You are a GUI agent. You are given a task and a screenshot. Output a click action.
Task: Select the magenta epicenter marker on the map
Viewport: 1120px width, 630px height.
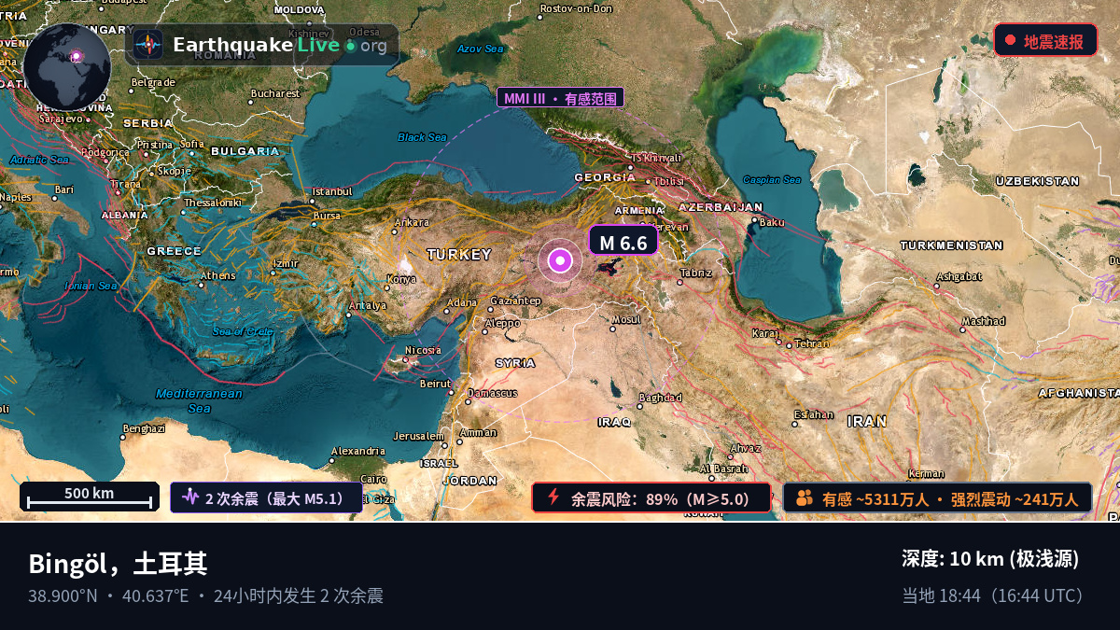coord(560,260)
